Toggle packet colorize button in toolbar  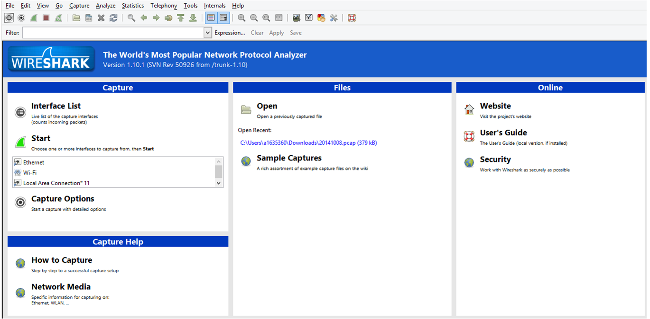(211, 18)
